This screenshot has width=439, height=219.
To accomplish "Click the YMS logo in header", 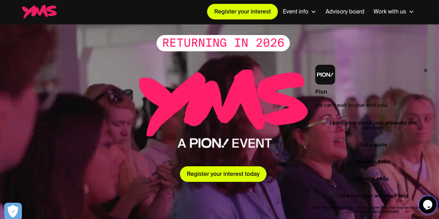I will coord(39,12).
